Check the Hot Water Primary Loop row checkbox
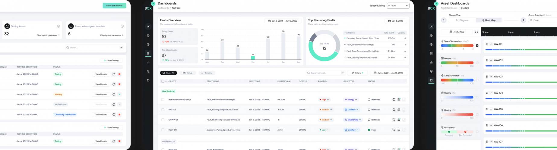Screen dimensions: 557x150 pyautogui.click(x=163, y=100)
